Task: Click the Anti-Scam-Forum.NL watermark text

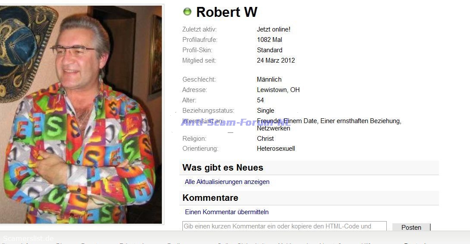Action: 235,122
